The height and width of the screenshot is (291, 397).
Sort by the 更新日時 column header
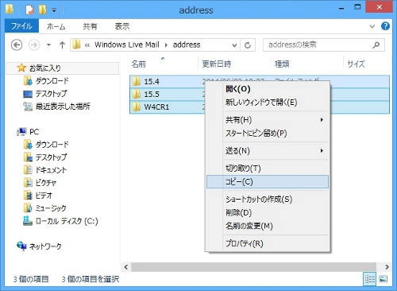click(x=234, y=64)
